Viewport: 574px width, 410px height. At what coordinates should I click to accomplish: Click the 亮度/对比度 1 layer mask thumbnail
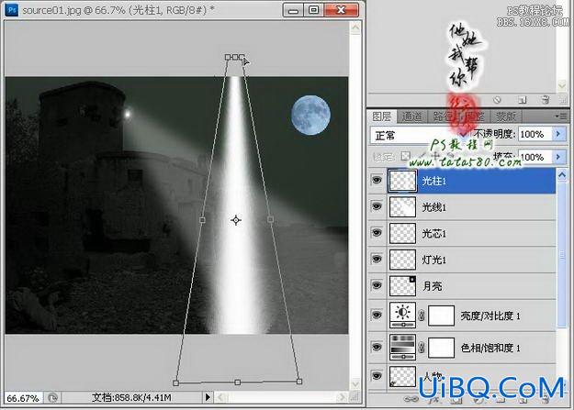click(441, 316)
